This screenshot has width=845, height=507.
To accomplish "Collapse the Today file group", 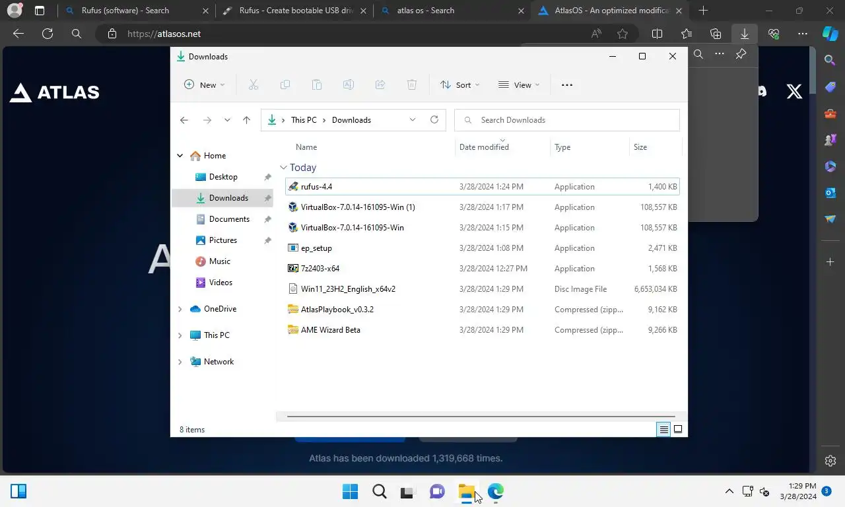I will (x=283, y=168).
